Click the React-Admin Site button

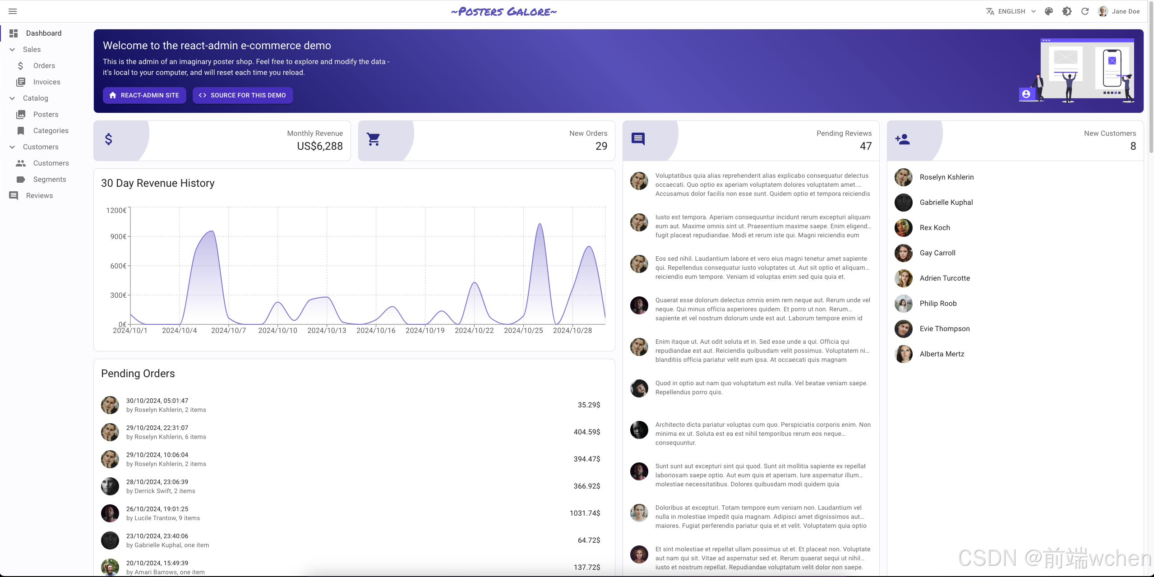pyautogui.click(x=144, y=95)
